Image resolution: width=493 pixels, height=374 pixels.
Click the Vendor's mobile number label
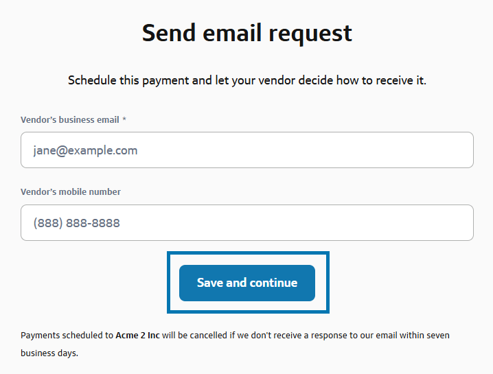click(x=71, y=192)
